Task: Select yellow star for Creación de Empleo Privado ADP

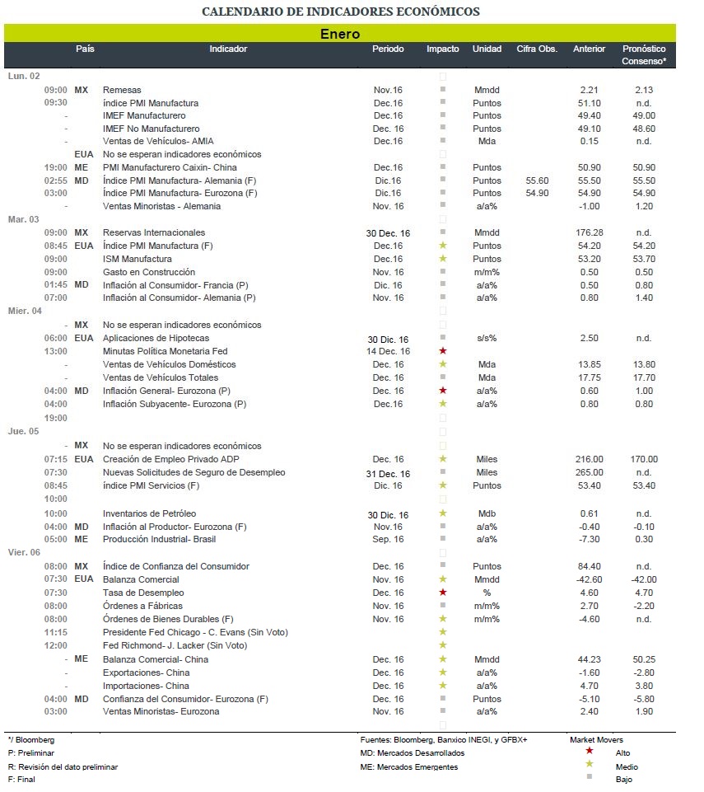Action: point(443,459)
